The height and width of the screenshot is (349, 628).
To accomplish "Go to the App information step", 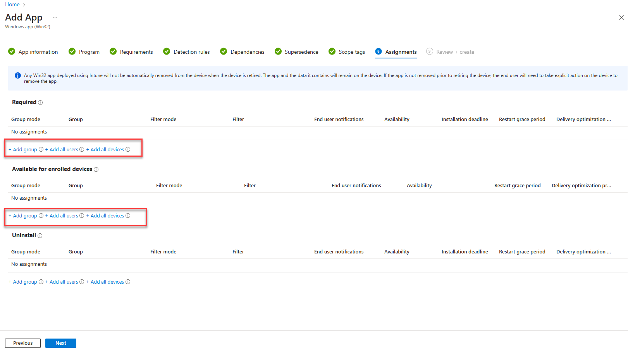I will point(38,52).
